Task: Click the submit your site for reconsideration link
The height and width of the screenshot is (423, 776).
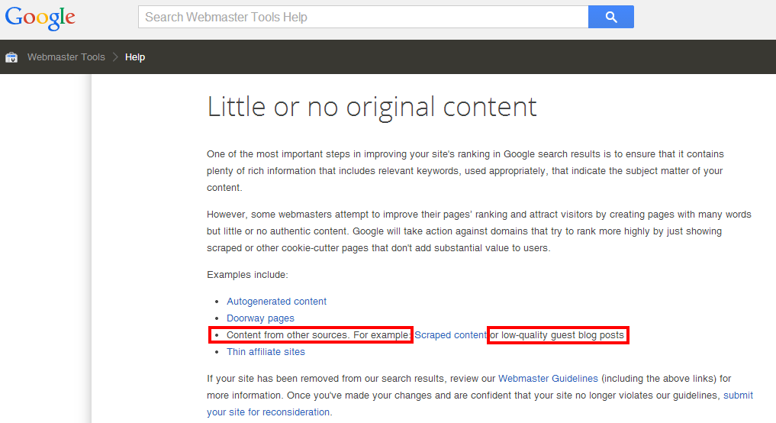Action: [x=268, y=412]
